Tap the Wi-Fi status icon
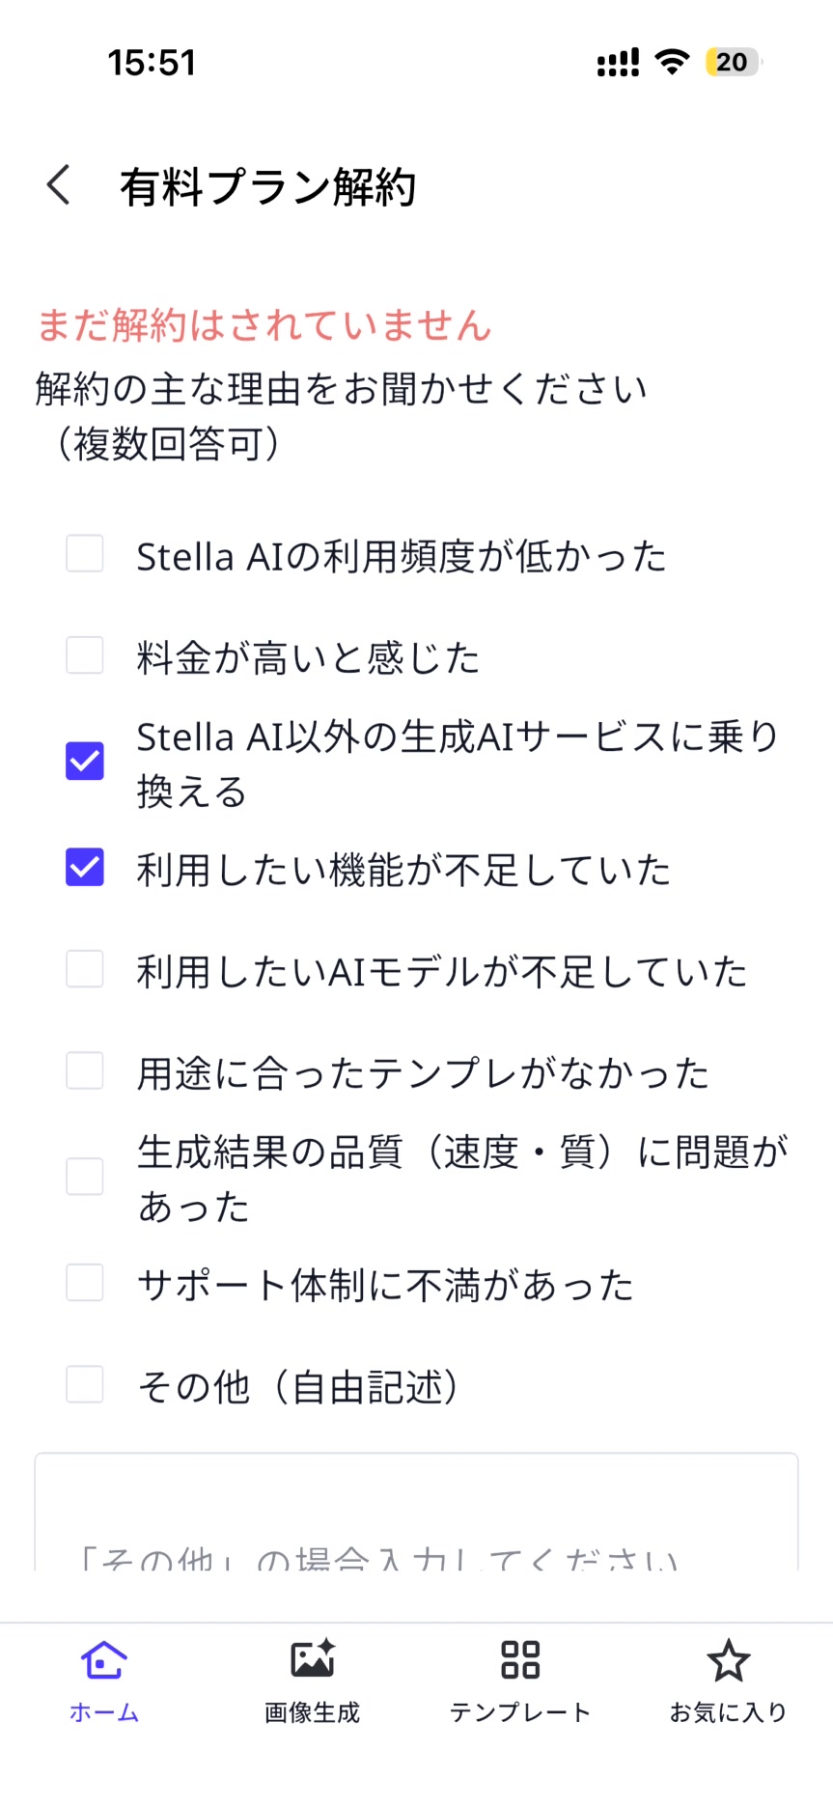 tap(672, 62)
